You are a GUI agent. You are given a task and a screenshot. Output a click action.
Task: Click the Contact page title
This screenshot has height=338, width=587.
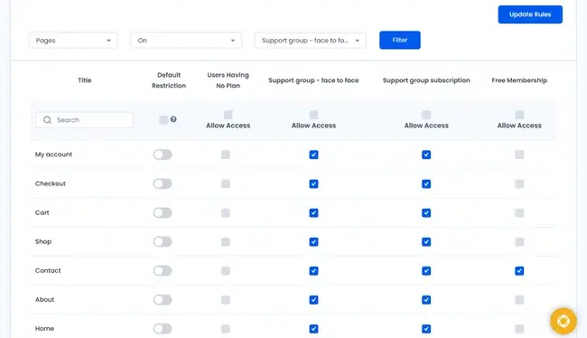(48, 270)
